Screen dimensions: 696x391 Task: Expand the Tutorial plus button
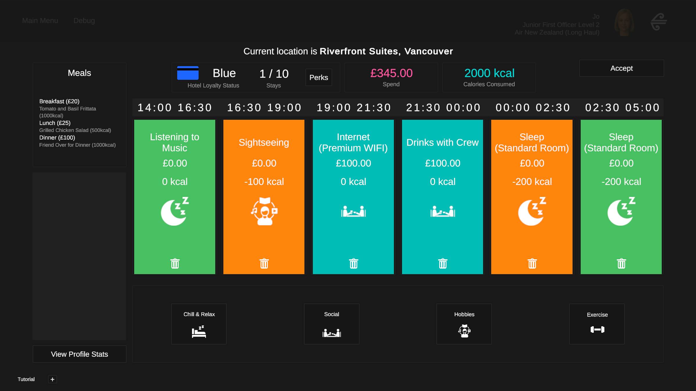(x=53, y=379)
